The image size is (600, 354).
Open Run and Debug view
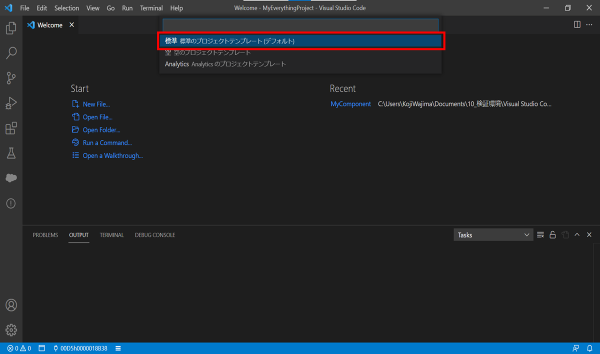coord(11,103)
